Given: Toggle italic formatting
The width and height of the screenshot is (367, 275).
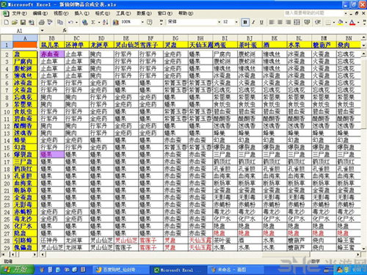Looking at the screenshot, I should point(253,23).
